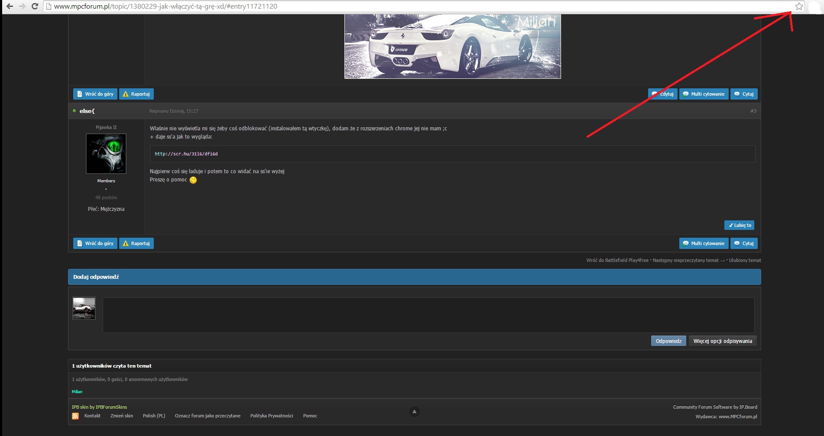Click the 'Lubię to' like button
Viewport: 824px width, 436px height.
(740, 225)
